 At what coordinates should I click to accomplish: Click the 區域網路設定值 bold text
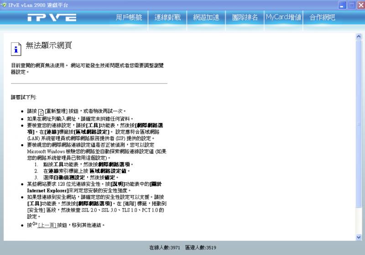point(108,171)
